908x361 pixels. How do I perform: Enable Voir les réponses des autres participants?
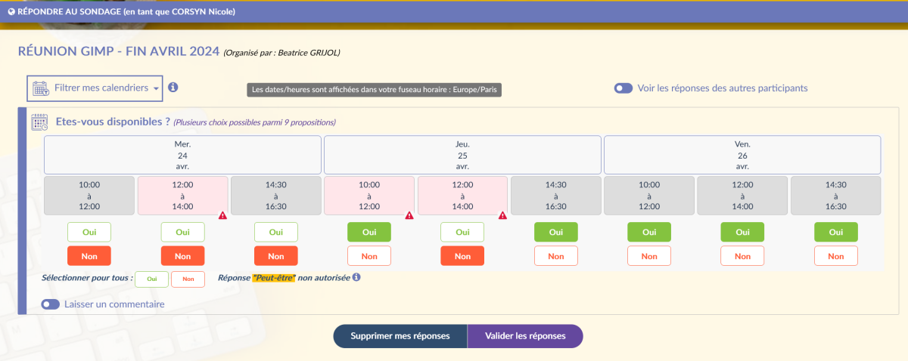coord(623,88)
